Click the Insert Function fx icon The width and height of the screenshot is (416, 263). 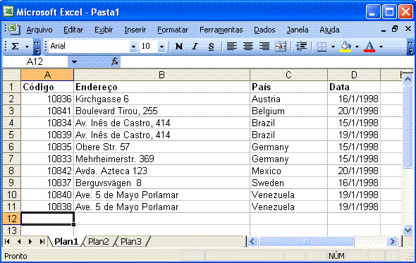click(115, 62)
